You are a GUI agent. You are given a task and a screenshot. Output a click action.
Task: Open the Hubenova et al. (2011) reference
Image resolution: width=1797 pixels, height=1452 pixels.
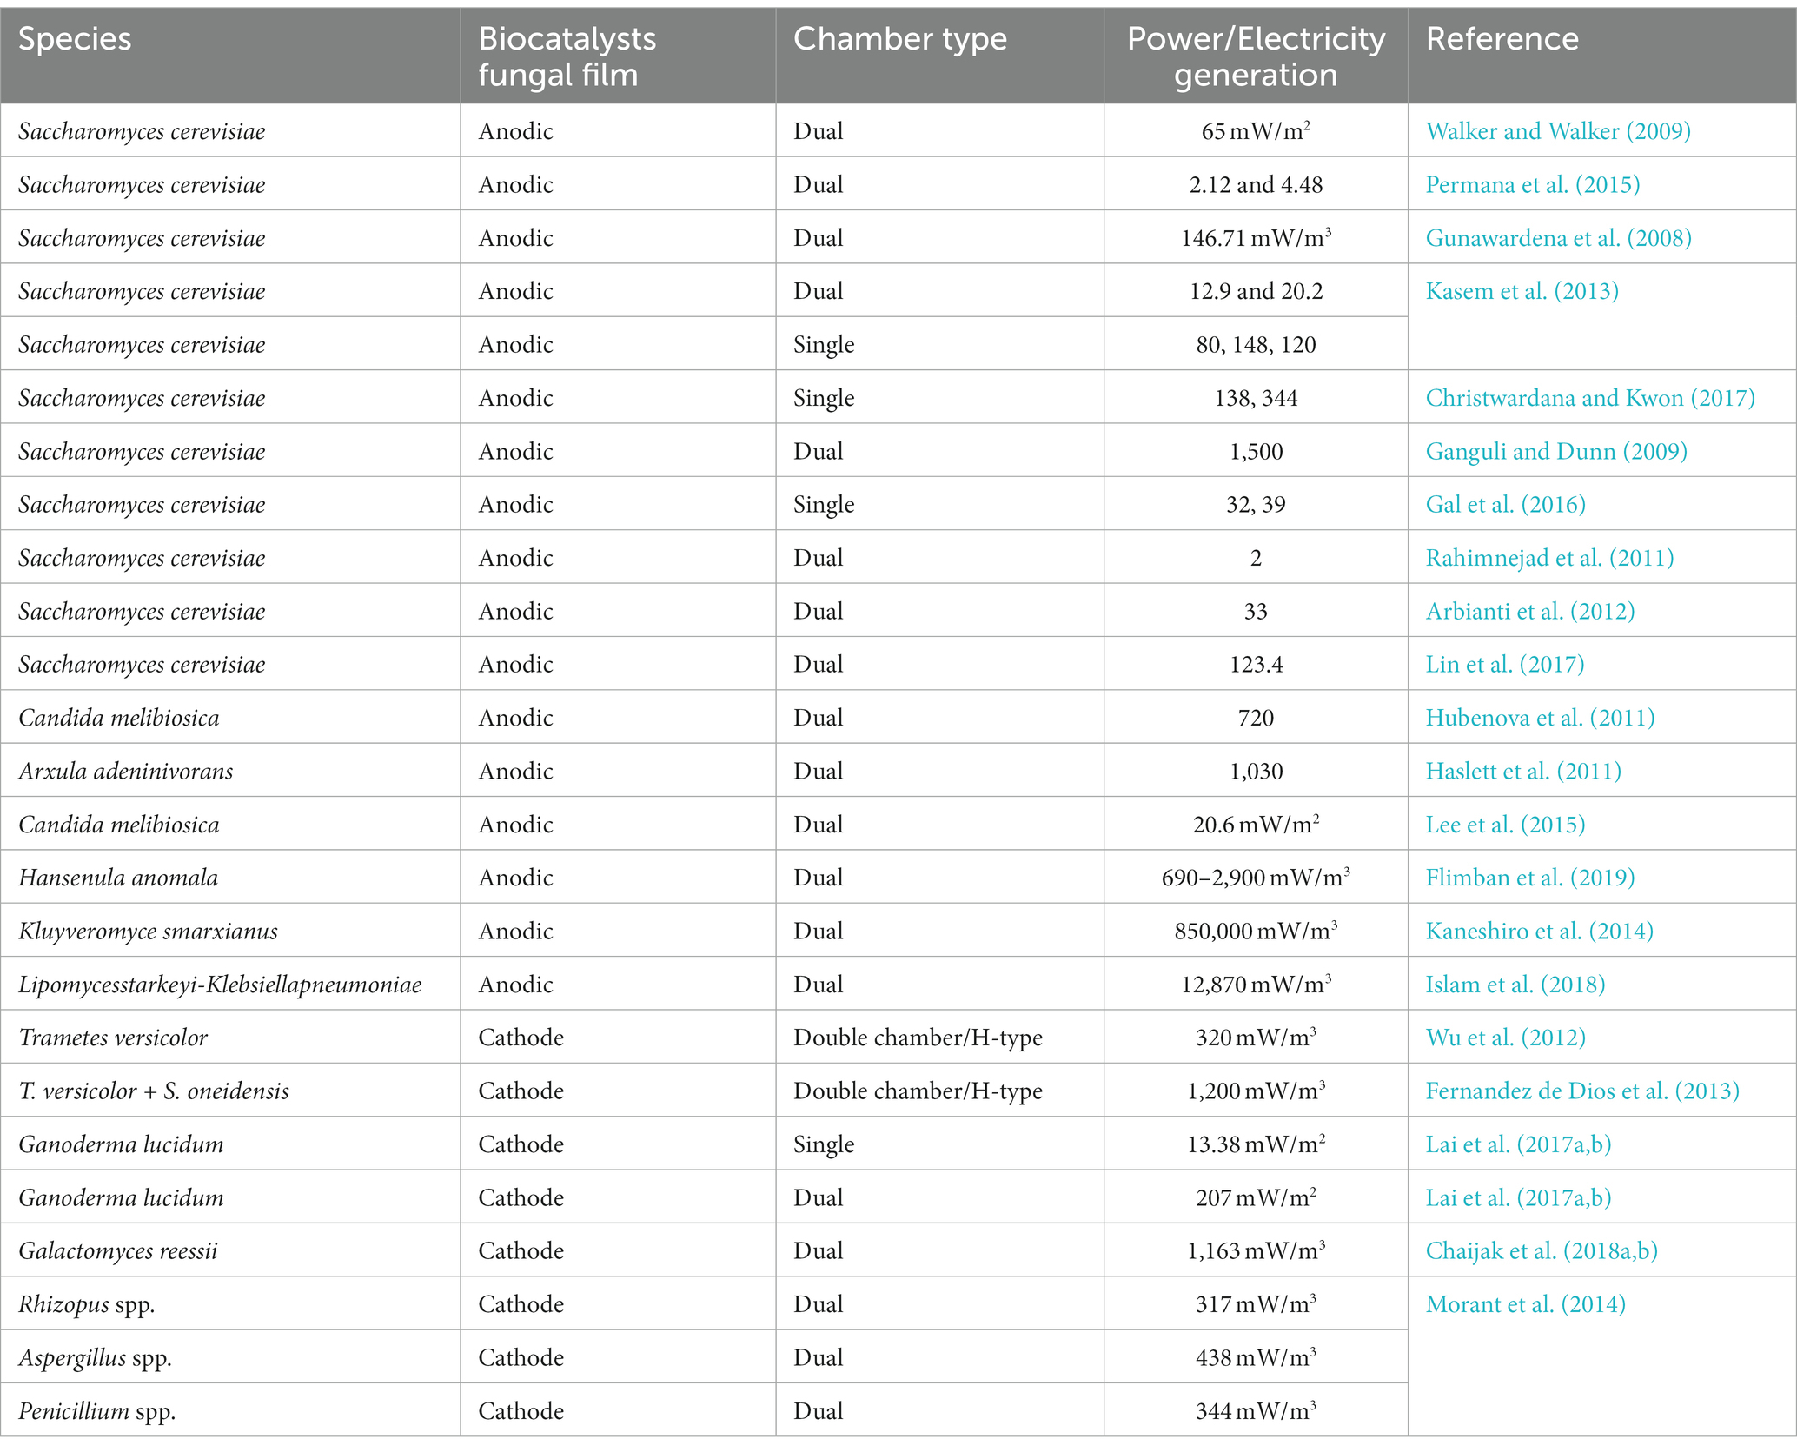1541,718
